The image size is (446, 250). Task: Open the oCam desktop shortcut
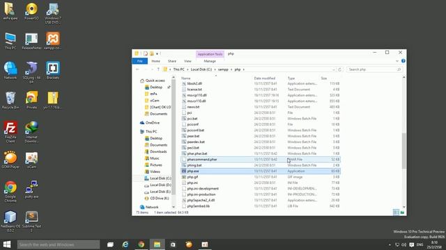pos(31,160)
